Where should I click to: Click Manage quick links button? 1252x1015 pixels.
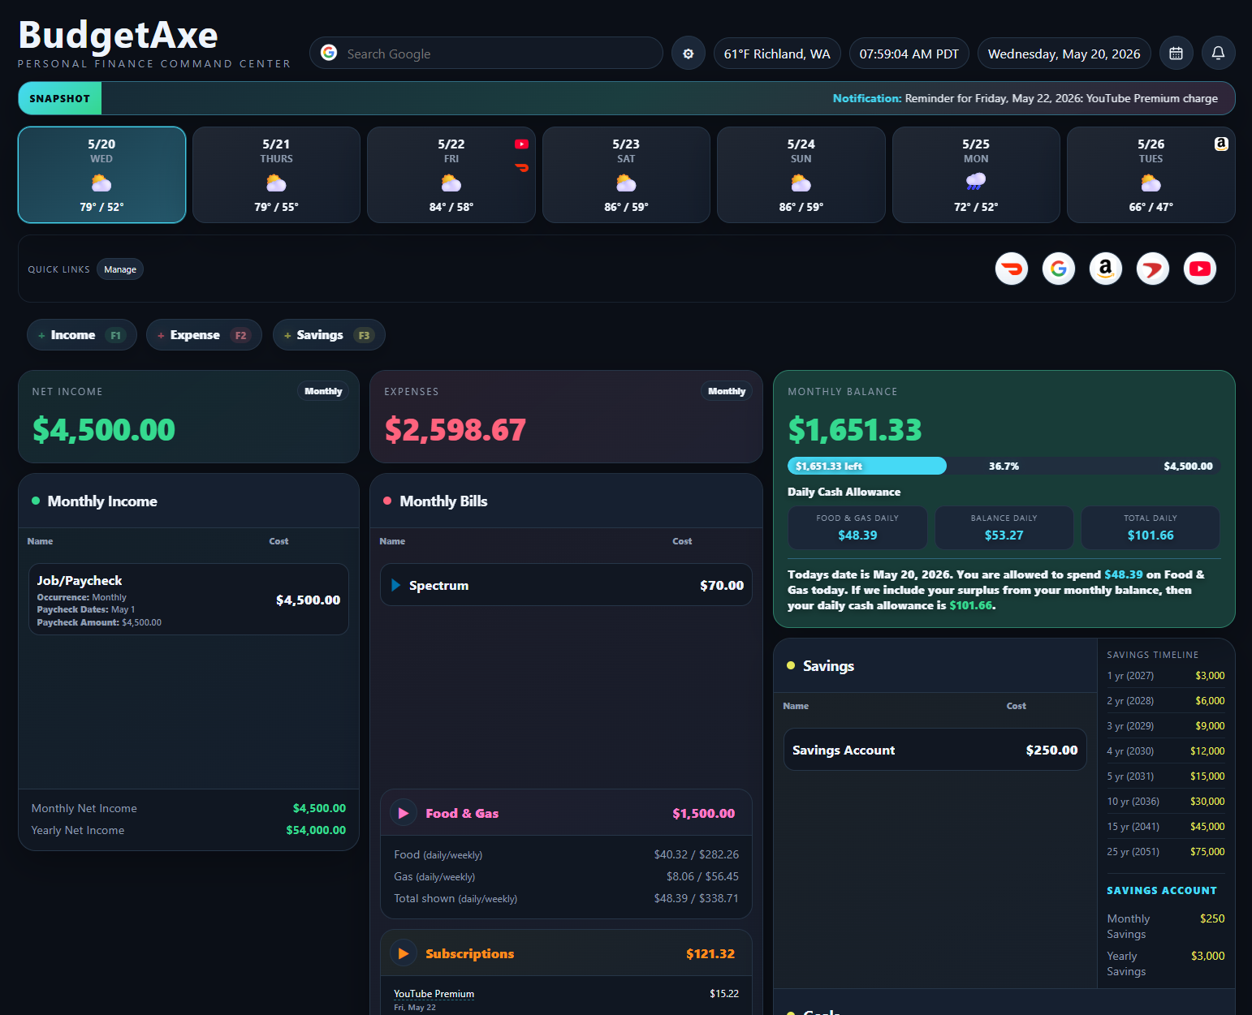tap(120, 269)
